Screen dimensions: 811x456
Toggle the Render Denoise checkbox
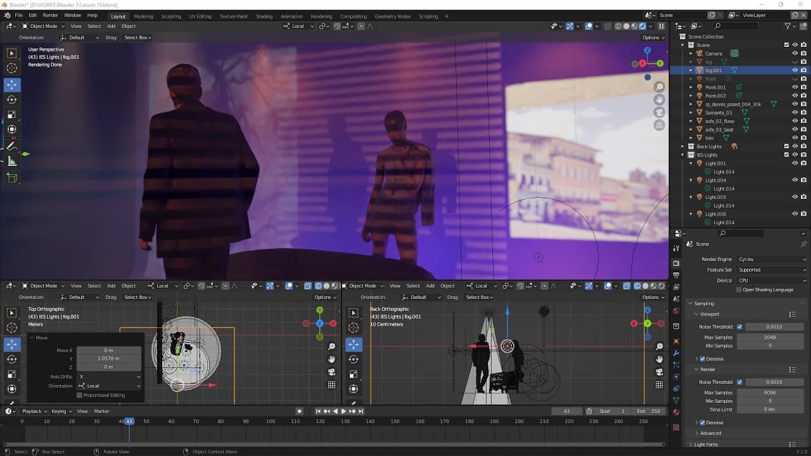pos(702,422)
